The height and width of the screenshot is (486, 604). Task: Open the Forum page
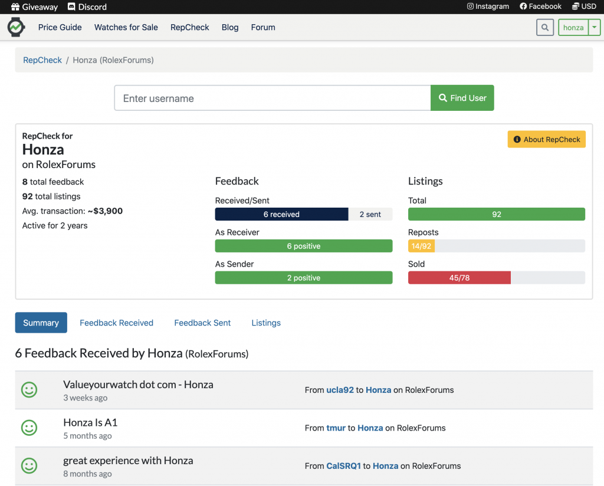(263, 27)
